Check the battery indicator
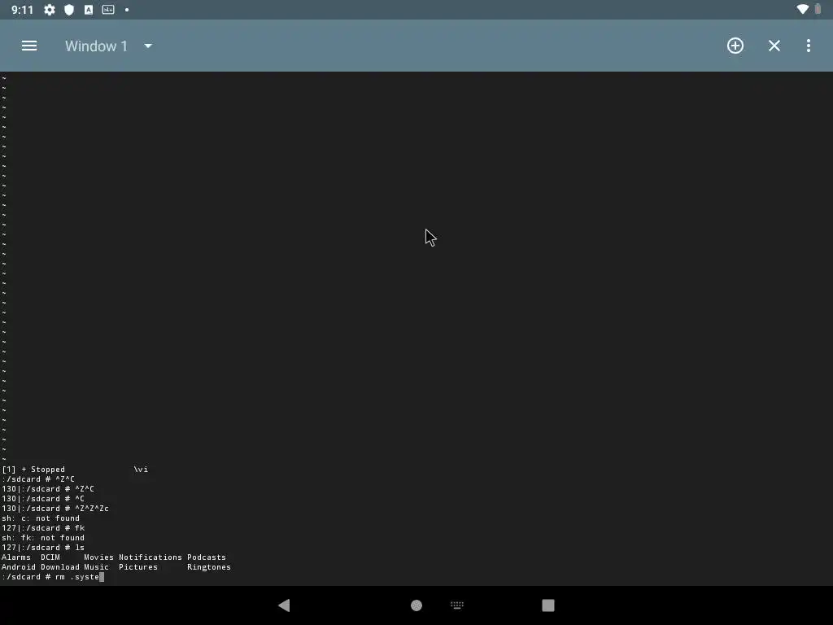Screen dimensions: 833x625 tap(818, 9)
